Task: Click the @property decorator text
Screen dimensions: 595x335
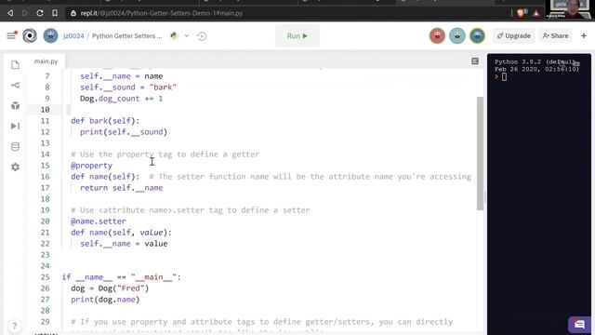Action: click(91, 166)
